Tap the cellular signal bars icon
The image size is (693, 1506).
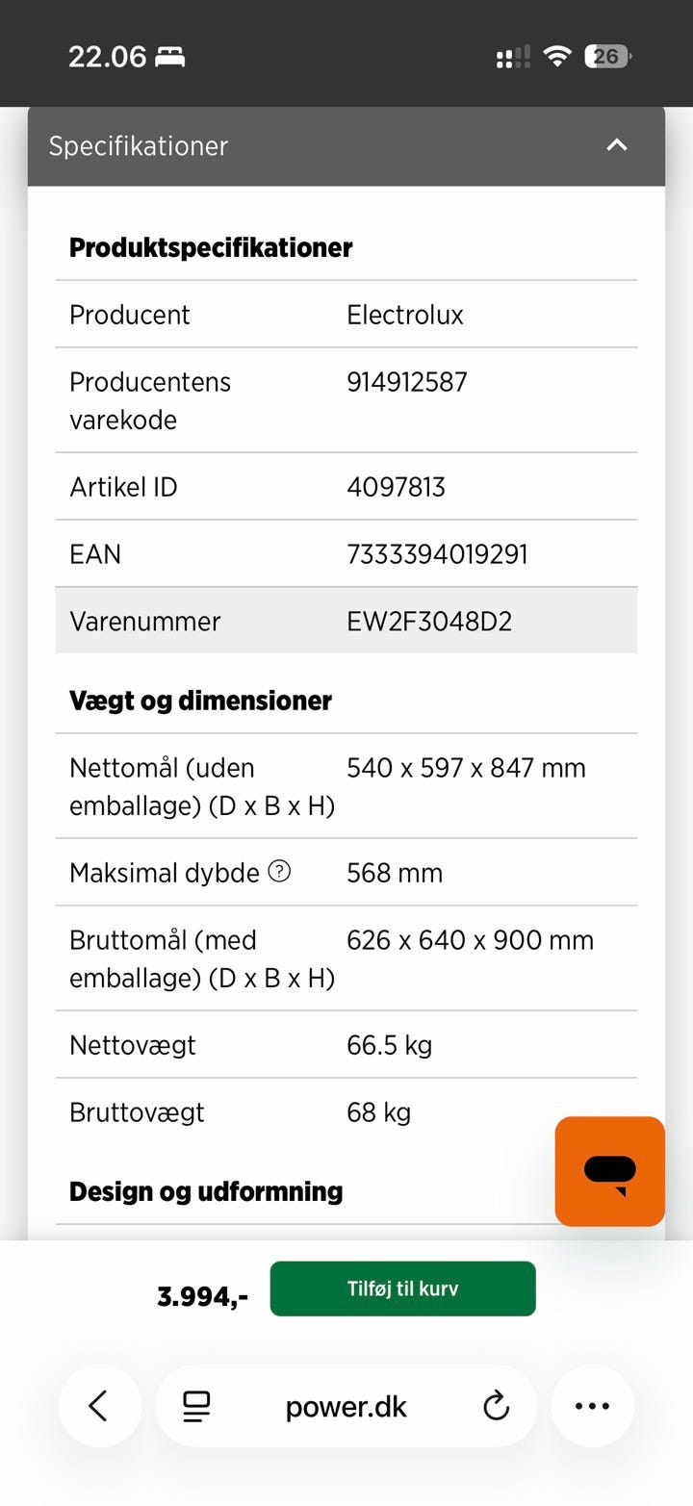pos(513,58)
